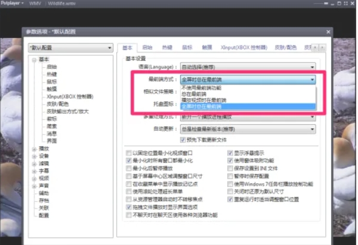The width and height of the screenshot is (358, 245).
Task: Open the 自动更新 dropdown
Action: [248, 128]
